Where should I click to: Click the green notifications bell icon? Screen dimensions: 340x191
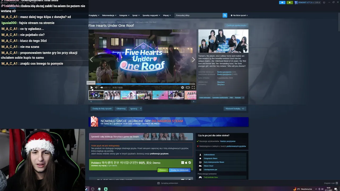289,2
